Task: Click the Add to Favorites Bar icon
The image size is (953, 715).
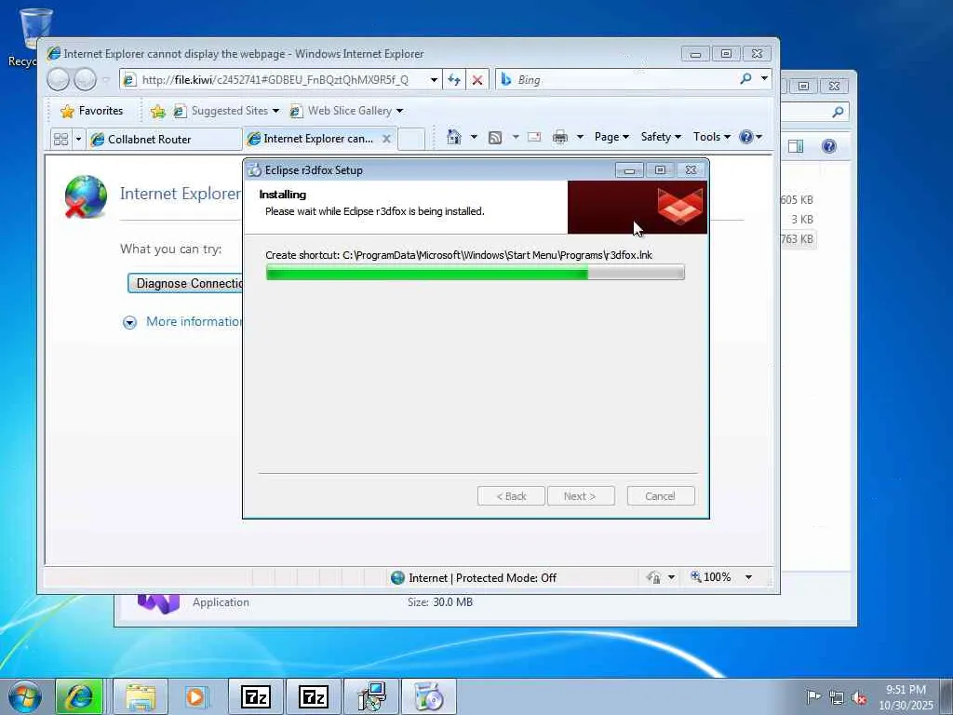Action: [x=157, y=111]
